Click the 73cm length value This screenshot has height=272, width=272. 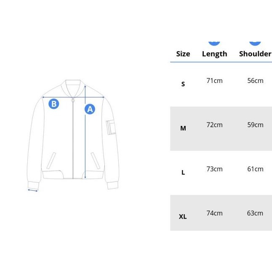[214, 169]
